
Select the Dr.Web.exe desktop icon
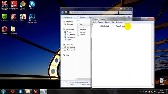click(x=4, y=17)
